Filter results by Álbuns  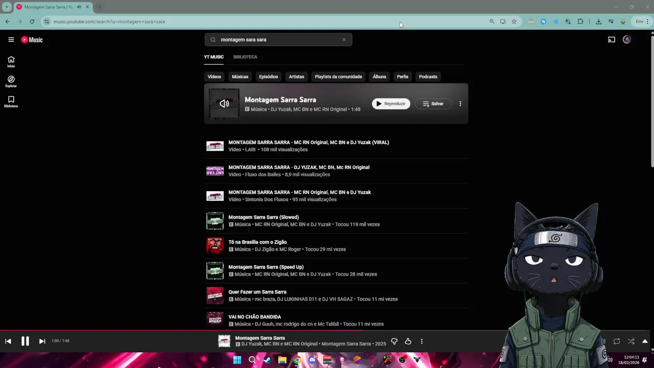point(379,77)
